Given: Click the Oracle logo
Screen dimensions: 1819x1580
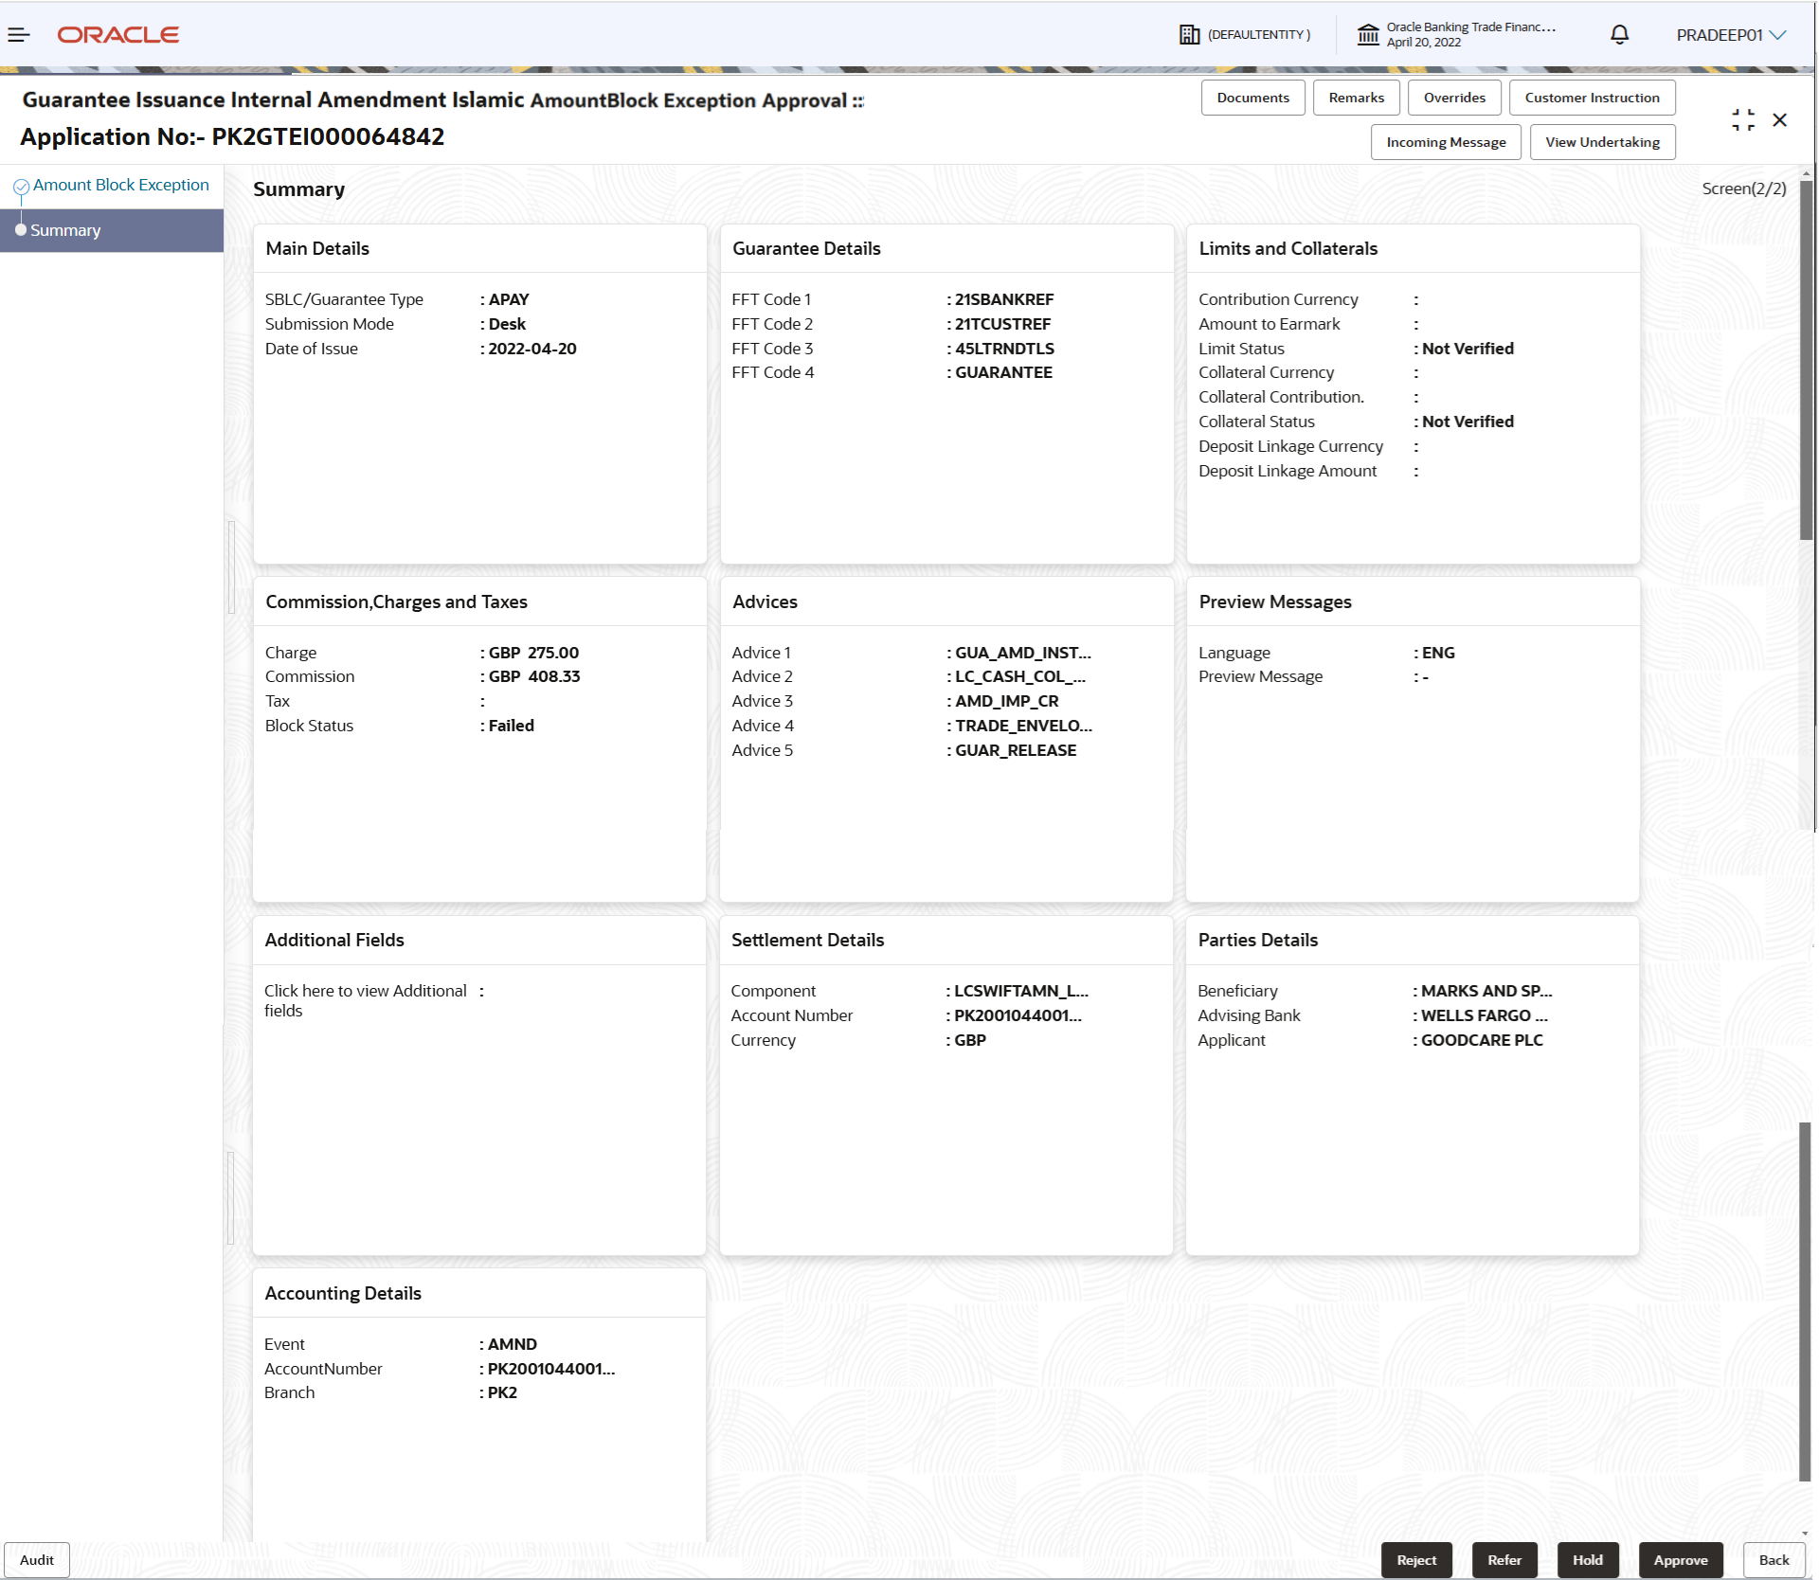Looking at the screenshot, I should click(117, 34).
